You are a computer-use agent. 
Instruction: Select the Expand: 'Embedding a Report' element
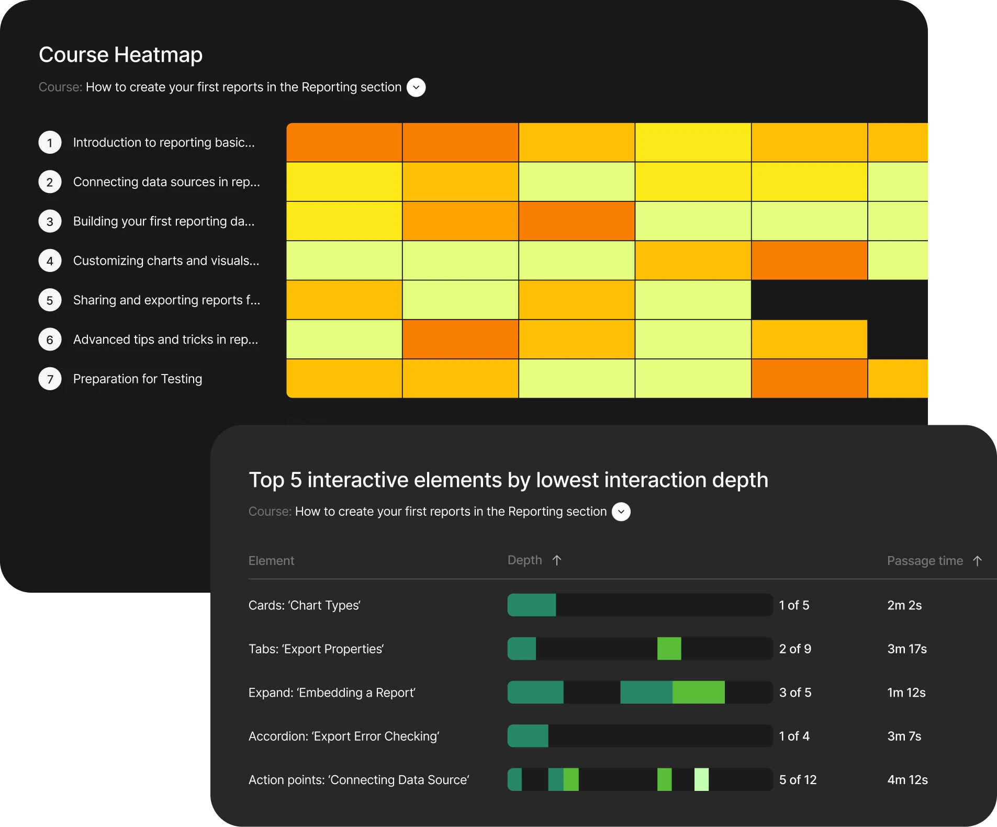(x=331, y=693)
